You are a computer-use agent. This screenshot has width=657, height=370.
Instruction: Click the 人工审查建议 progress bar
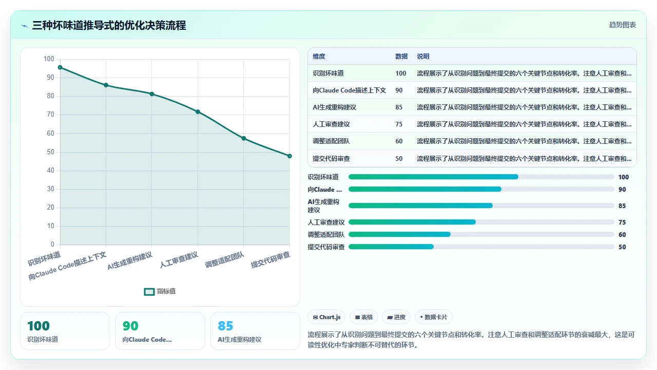point(481,222)
